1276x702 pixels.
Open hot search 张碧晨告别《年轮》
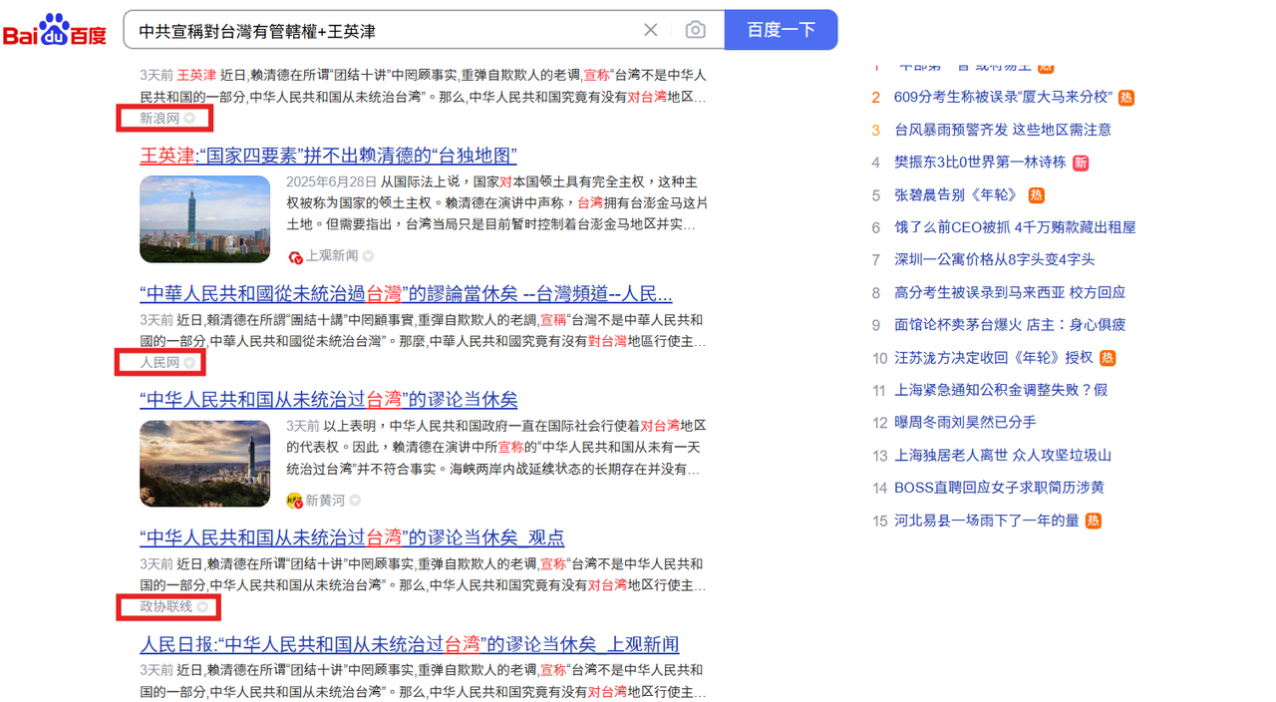point(958,195)
